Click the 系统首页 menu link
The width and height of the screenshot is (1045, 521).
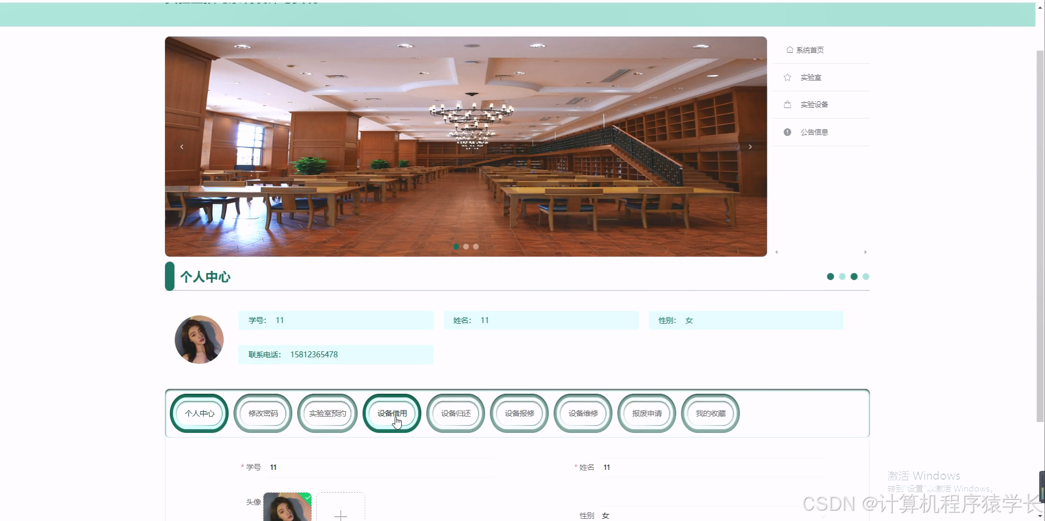pos(810,50)
